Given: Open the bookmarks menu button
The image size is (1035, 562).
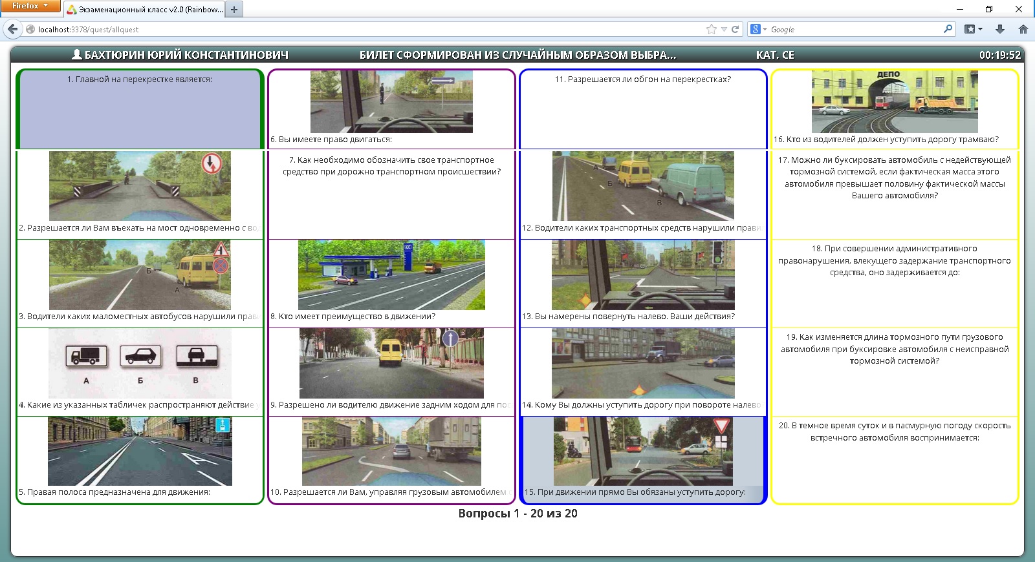Looking at the screenshot, I should coord(973,29).
